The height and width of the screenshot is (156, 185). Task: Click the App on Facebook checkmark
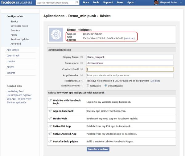(x=50, y=111)
